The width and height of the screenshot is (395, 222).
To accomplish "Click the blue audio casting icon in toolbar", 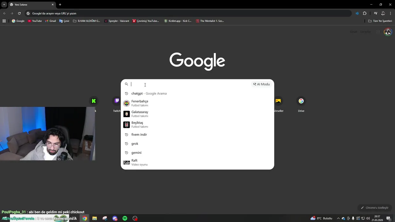I will point(357,13).
